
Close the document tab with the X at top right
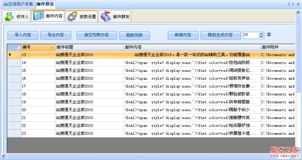pyautogui.click(x=298, y=4)
